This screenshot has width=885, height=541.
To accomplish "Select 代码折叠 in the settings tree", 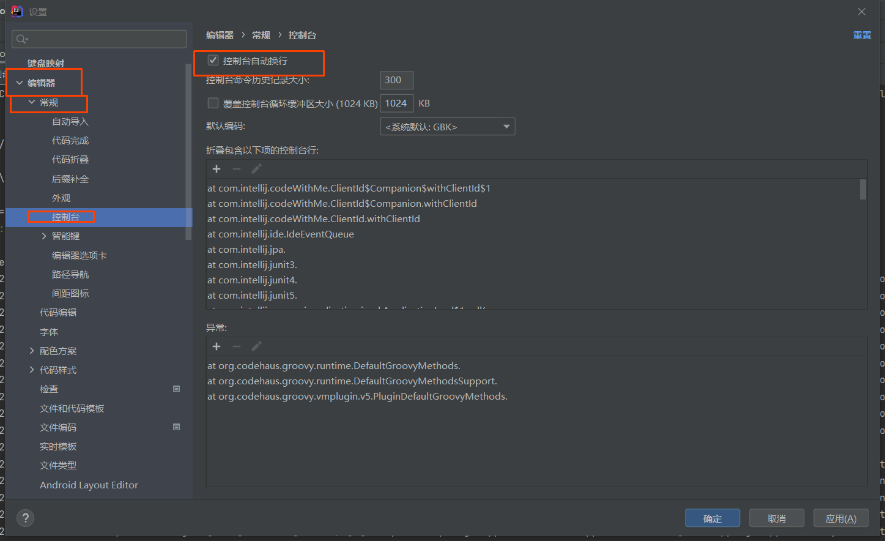I will click(70, 159).
